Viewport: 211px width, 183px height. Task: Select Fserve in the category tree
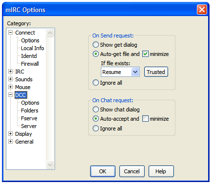[x=29, y=118]
